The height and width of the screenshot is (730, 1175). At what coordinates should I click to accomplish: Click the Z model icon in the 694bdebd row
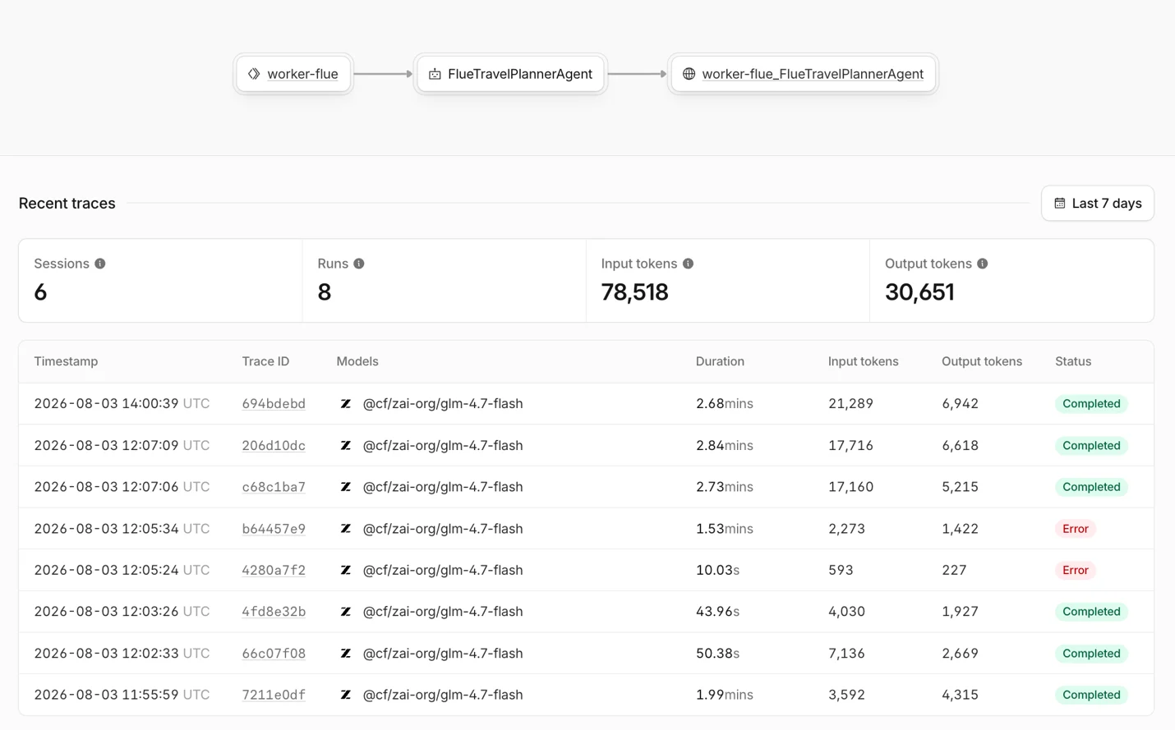[x=346, y=404]
